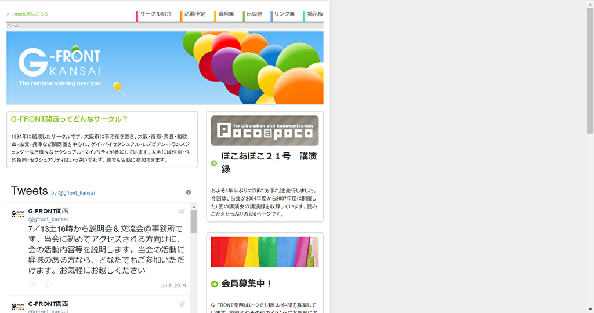The image size is (594, 313).
Task: Like the 7/13 説明会 tweet with heart icon
Action: (32, 285)
